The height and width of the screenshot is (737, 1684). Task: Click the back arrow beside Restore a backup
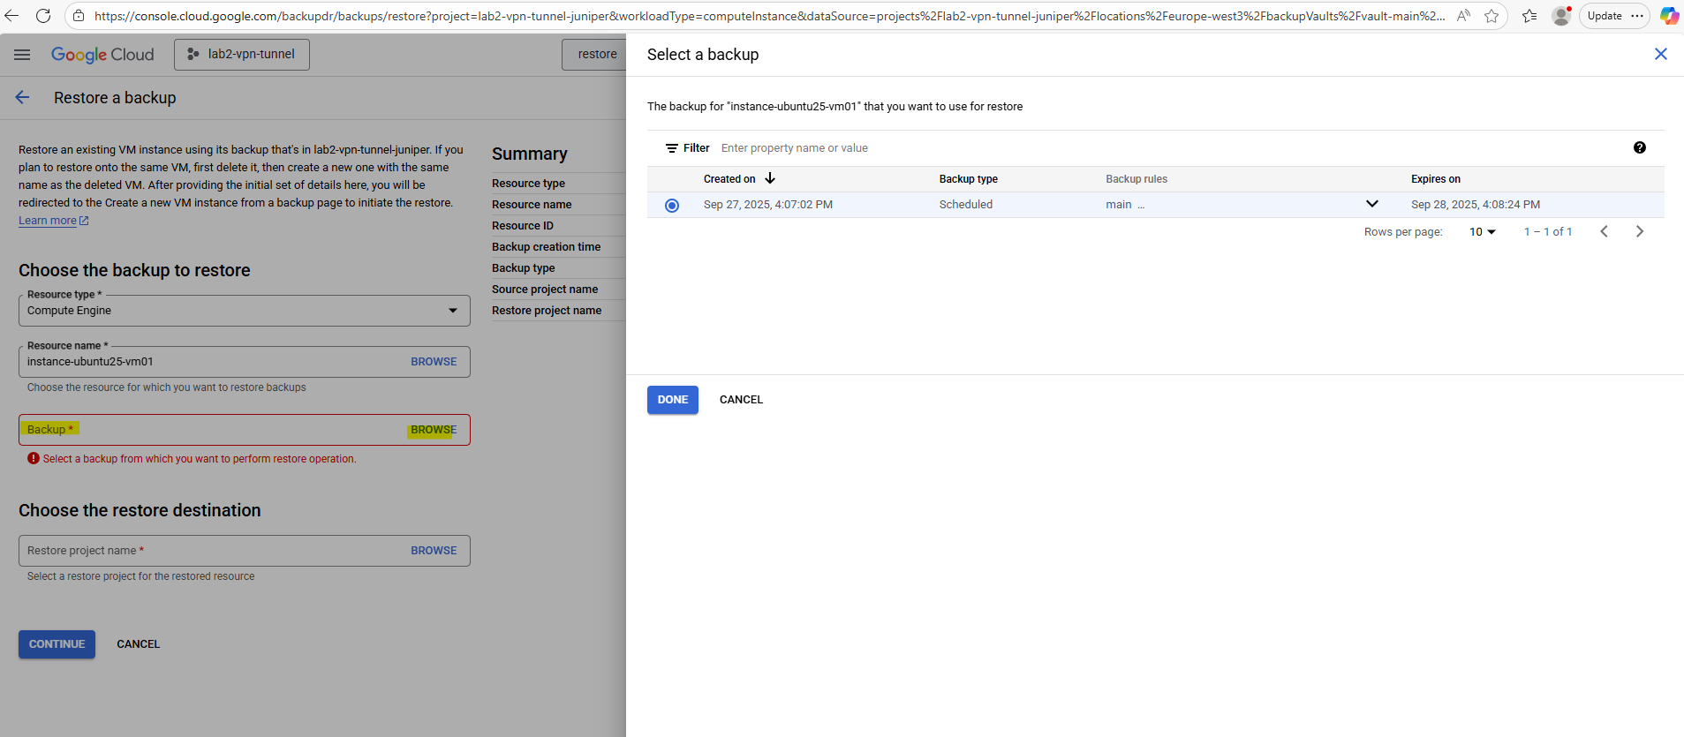(x=23, y=97)
